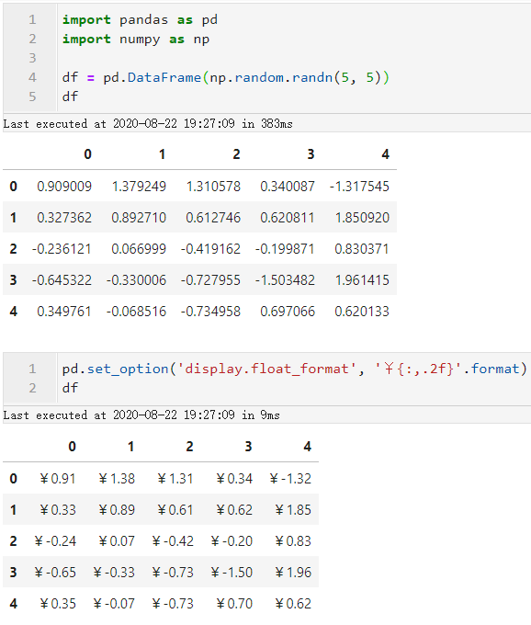
Task: Select column header 0 in the first table
Action: click(x=87, y=154)
